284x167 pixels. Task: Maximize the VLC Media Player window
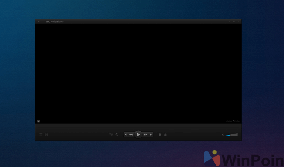tap(234, 21)
